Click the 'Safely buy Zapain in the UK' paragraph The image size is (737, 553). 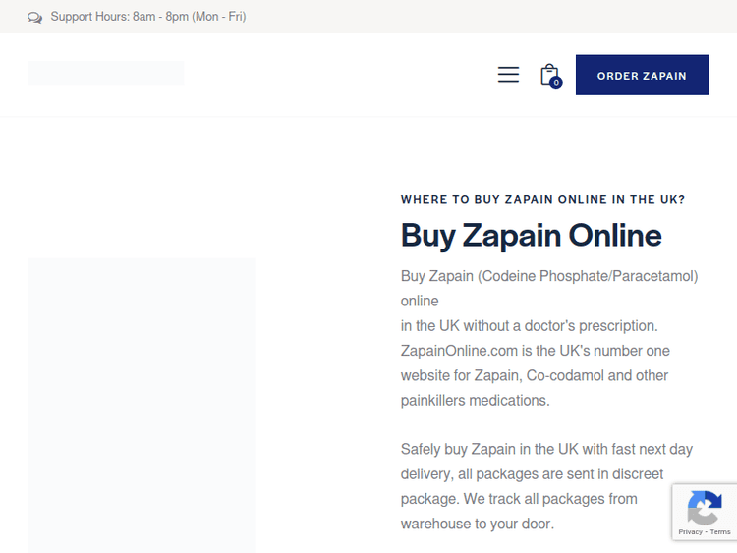[x=546, y=486]
